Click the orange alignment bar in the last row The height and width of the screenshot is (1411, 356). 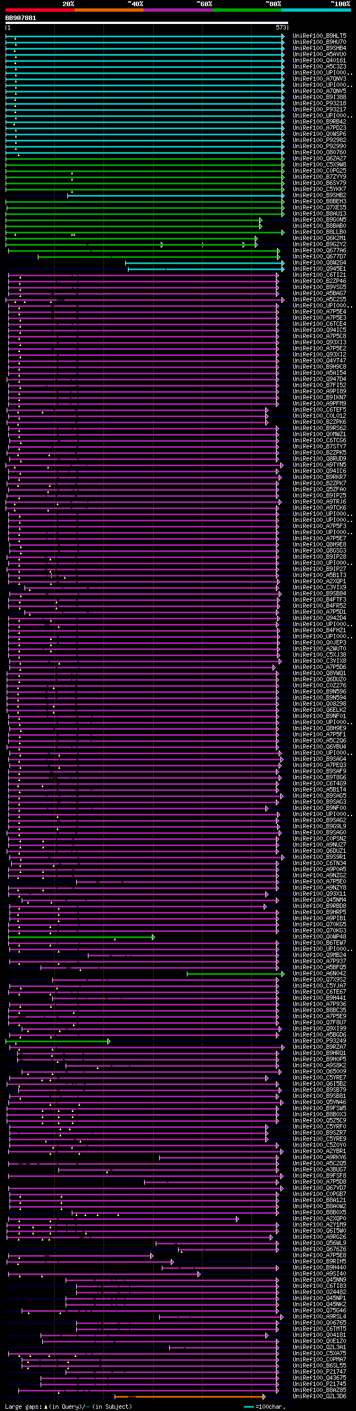(190, 1397)
